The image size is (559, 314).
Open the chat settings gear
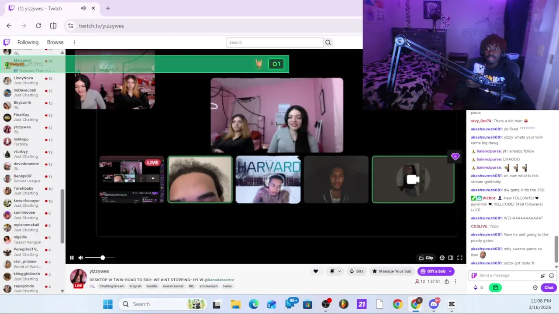pos(535,287)
